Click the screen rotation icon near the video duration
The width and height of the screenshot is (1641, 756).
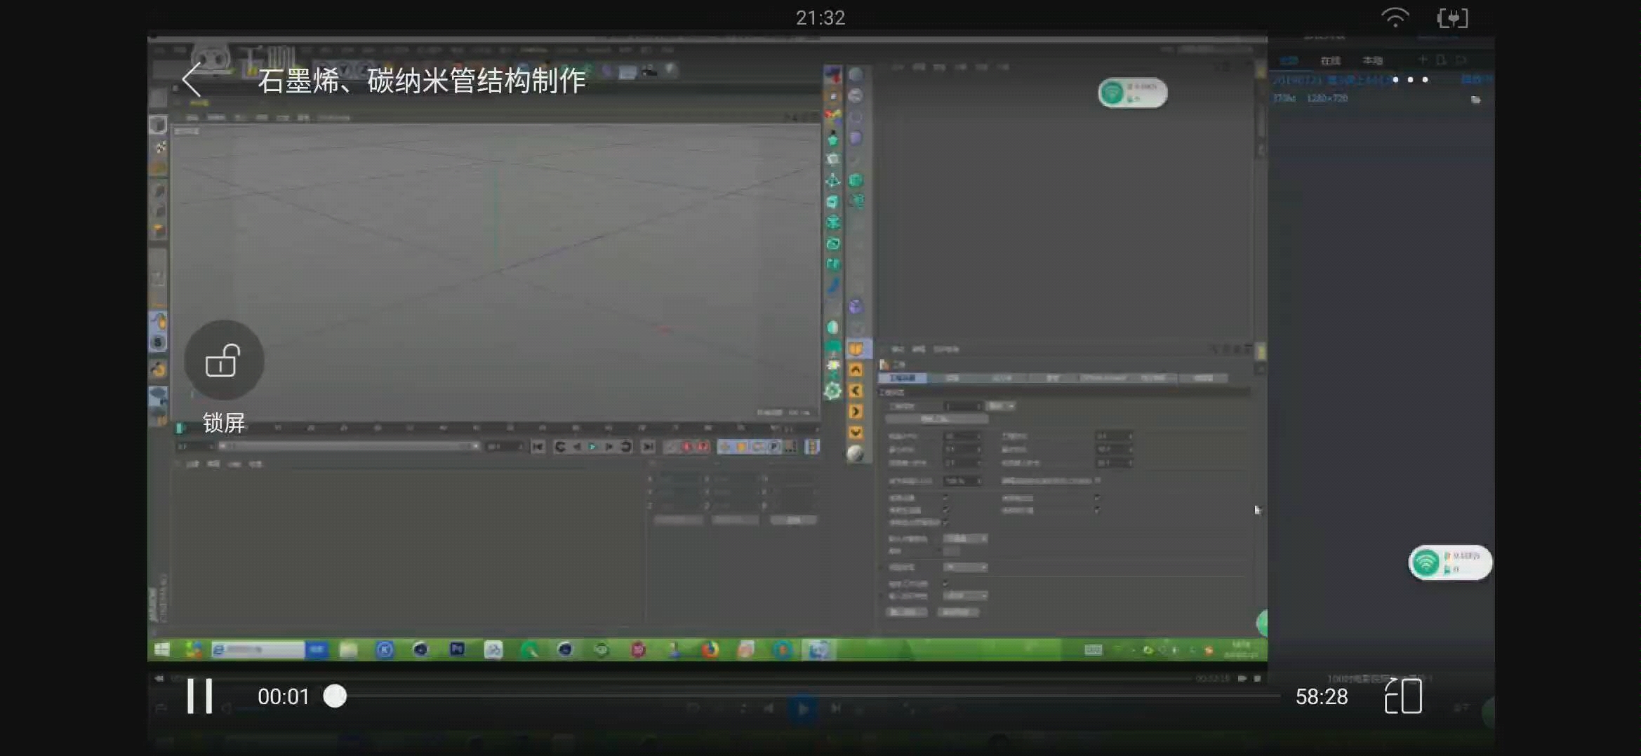[x=1404, y=696]
